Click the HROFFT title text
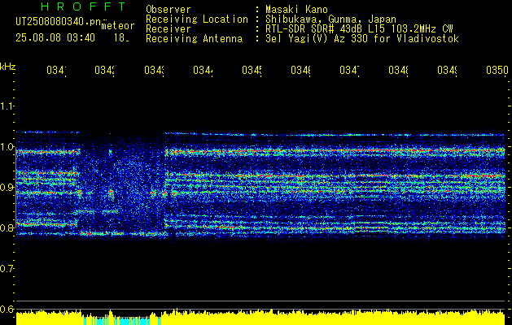512x325 pixels. pyautogui.click(x=84, y=6)
